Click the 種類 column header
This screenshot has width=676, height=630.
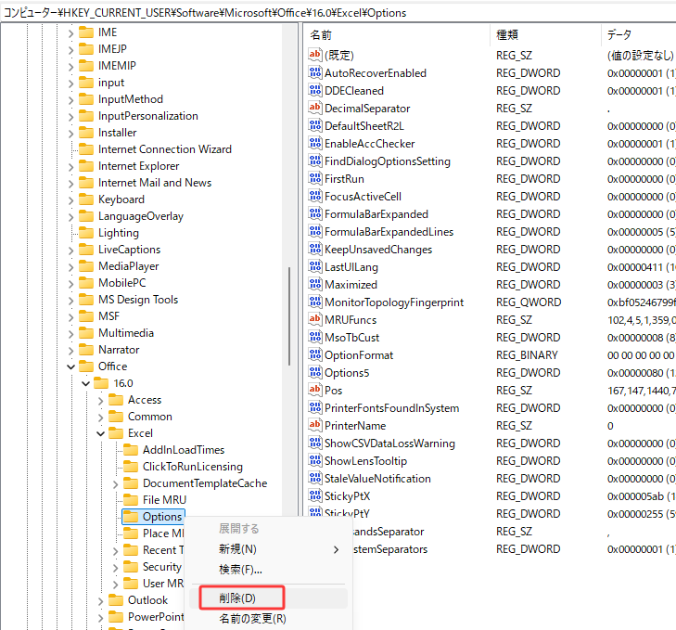point(545,34)
